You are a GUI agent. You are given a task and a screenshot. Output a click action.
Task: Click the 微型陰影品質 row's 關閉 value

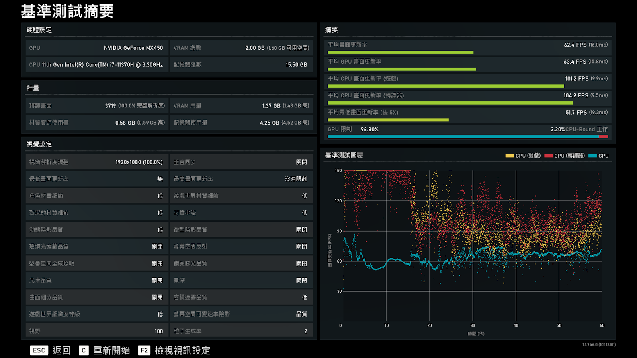(x=301, y=230)
